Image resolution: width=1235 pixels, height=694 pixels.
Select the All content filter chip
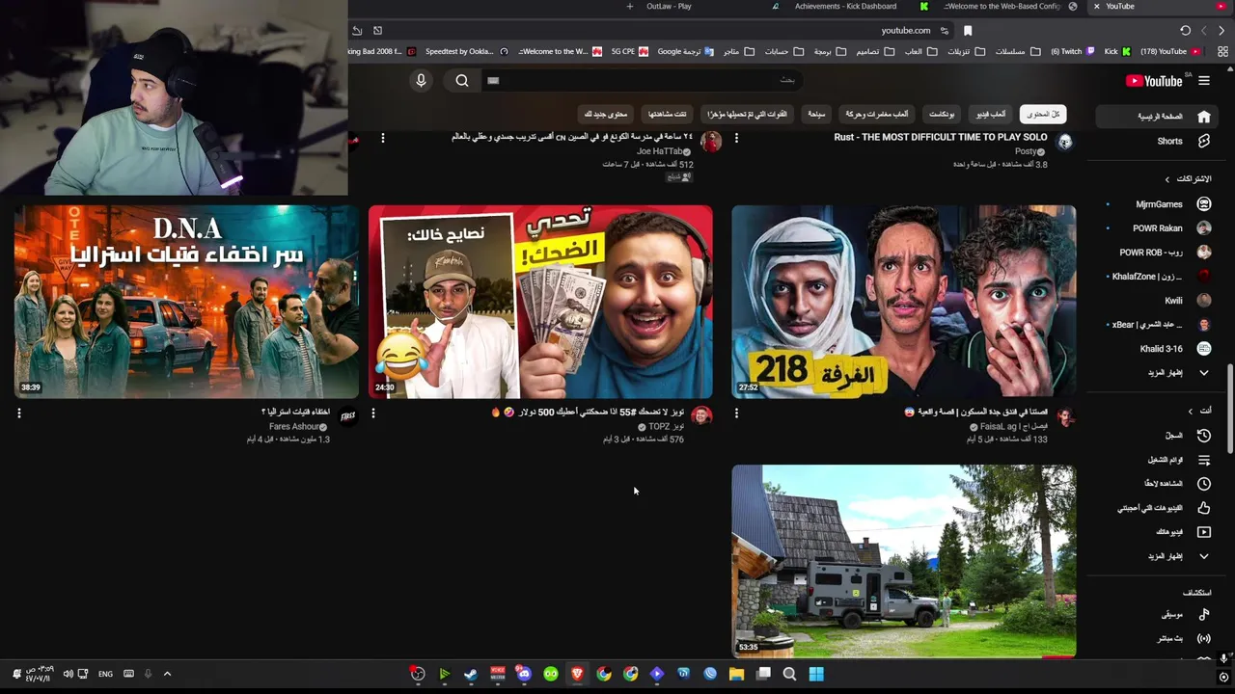[1043, 114]
